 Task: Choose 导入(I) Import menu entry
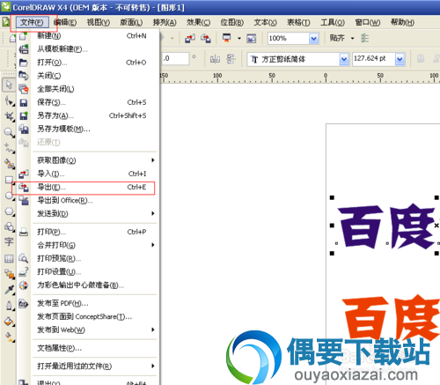tap(88, 174)
